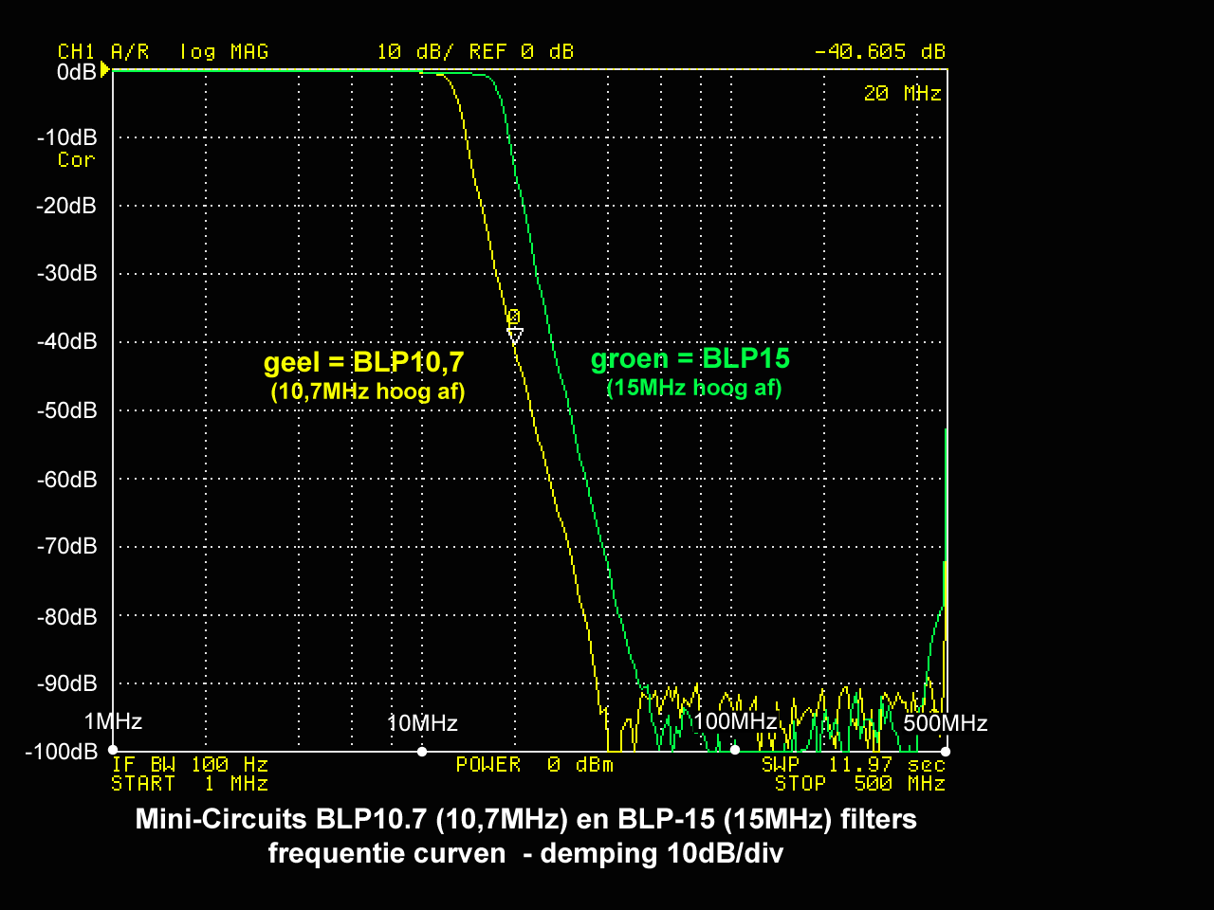This screenshot has height=910, width=1214.
Task: Select the 'CH1 A/R' channel label
Action: click(103, 51)
